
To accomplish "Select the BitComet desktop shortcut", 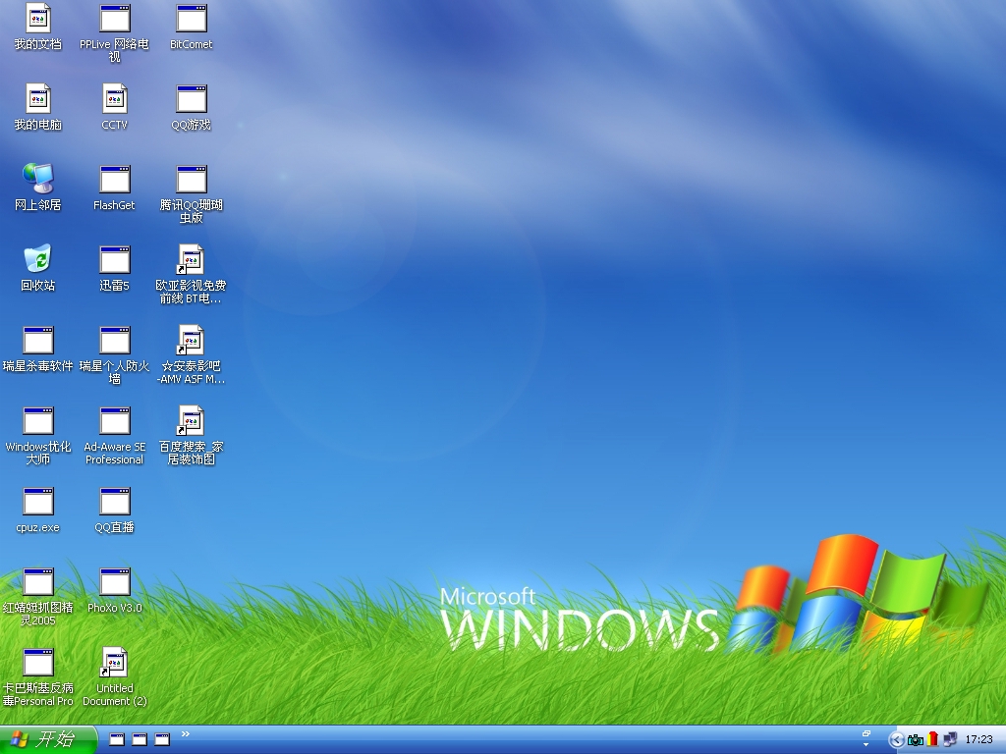I will tap(191, 19).
